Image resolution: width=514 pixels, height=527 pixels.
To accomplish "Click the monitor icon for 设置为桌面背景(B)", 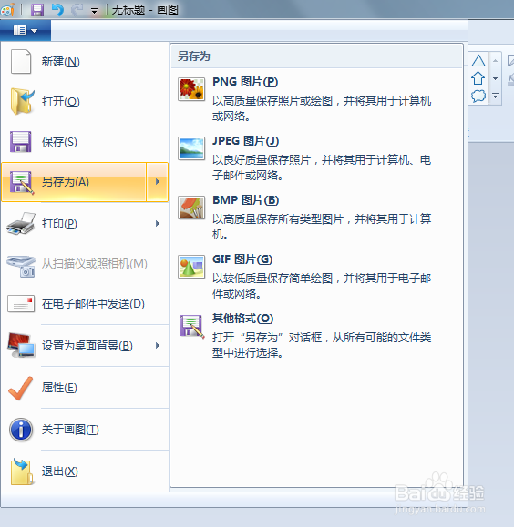I will [x=21, y=346].
